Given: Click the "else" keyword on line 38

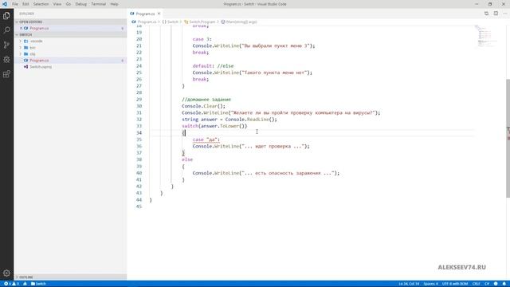Looking at the screenshot, I should point(187,159).
